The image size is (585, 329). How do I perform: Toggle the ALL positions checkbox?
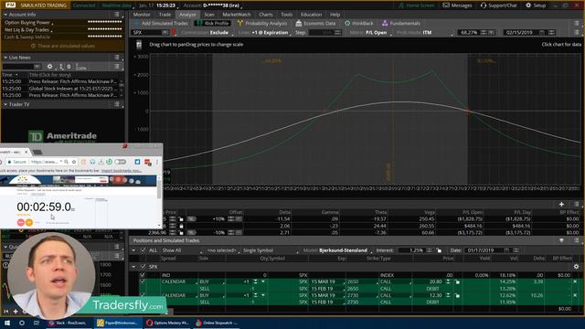point(143,250)
